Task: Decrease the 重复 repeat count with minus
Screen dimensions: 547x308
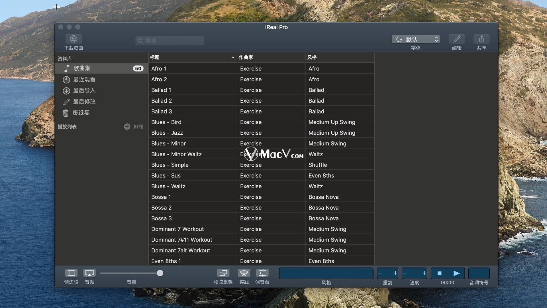Action: (380, 273)
